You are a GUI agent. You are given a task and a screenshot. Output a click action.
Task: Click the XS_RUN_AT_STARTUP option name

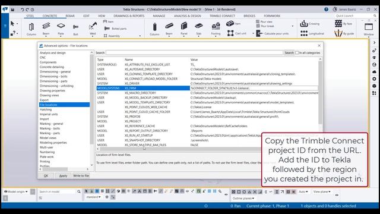[x=138, y=136]
